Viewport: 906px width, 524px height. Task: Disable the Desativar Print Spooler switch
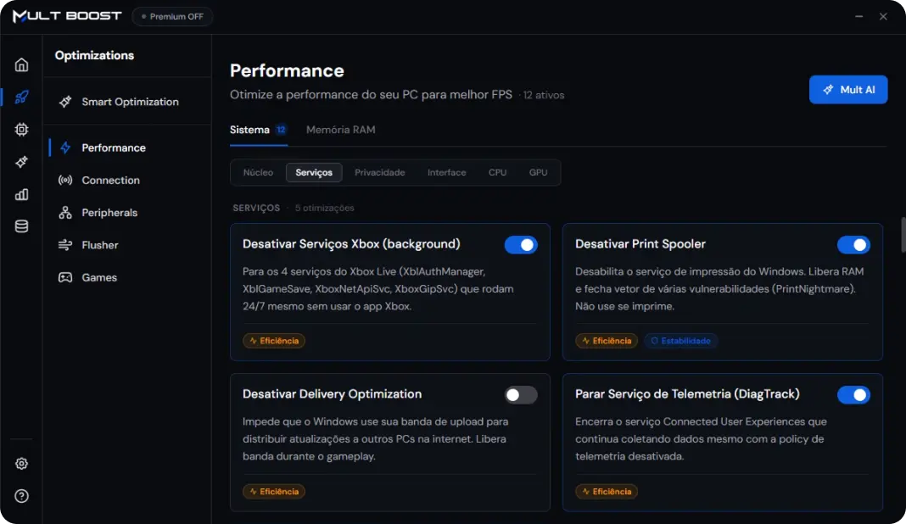click(x=853, y=245)
